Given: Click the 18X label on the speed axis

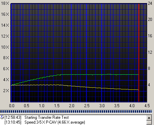Looking at the screenshot, I should pyautogui.click(x=5, y=3).
